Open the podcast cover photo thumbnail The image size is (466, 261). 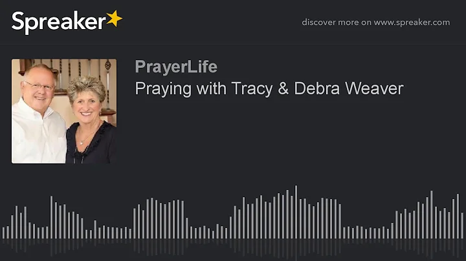click(x=64, y=111)
